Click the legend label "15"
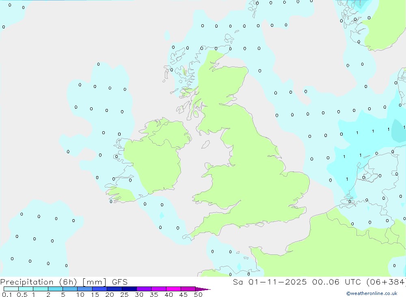The image size is (406, 297). [95, 295]
